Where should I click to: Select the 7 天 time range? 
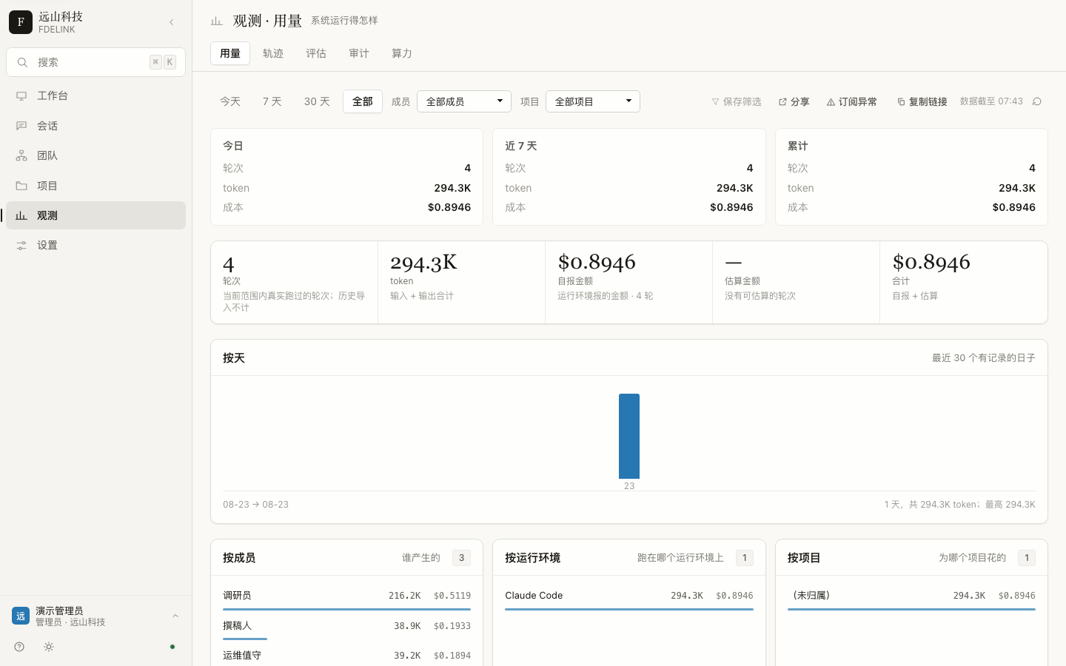(x=272, y=101)
